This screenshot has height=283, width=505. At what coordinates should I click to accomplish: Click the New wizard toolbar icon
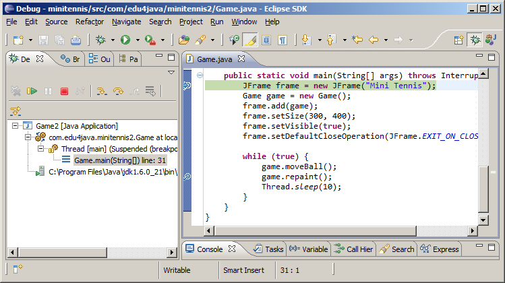(x=18, y=40)
